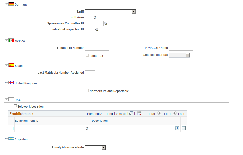Delete the first establishment row

click(x=184, y=128)
